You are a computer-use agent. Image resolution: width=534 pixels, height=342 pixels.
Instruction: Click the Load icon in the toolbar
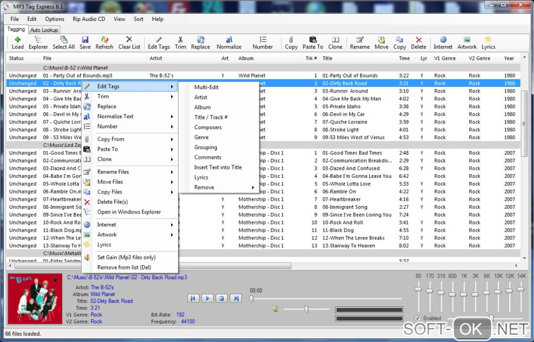[x=17, y=42]
